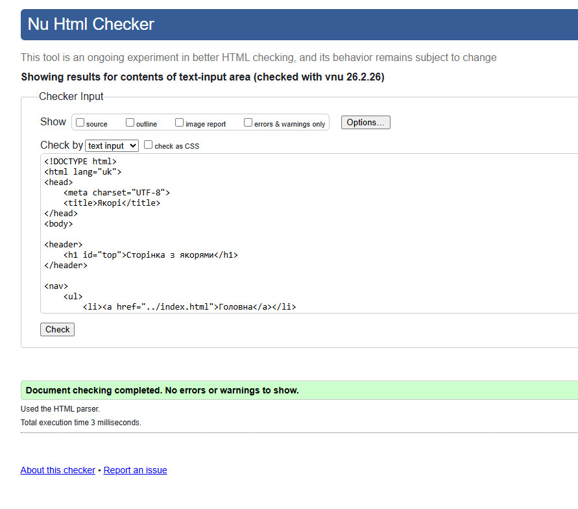Place cursor on the DOCTYPE html line

[x=80, y=162]
